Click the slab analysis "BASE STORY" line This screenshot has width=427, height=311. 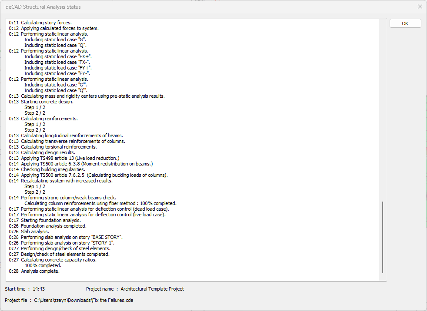click(x=72, y=237)
